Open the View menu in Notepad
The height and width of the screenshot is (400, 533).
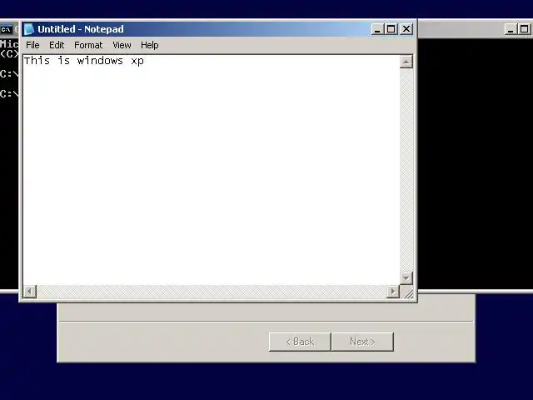tap(122, 45)
